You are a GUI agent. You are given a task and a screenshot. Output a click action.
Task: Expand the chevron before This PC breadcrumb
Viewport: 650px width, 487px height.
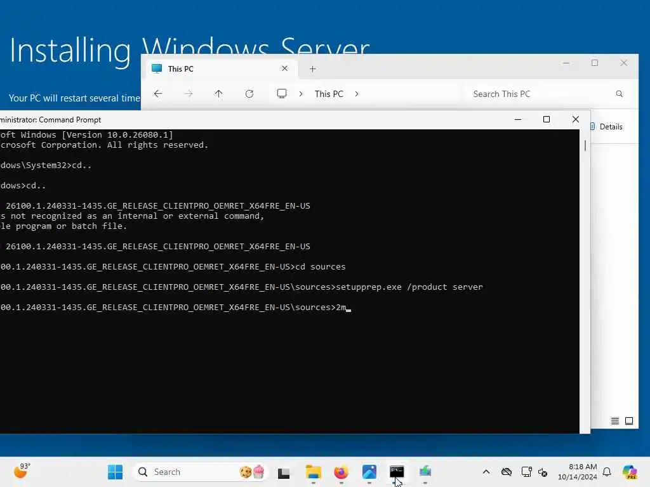coord(301,94)
